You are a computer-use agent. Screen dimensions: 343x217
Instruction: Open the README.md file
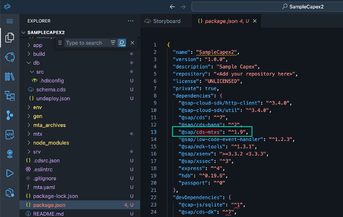48,214
